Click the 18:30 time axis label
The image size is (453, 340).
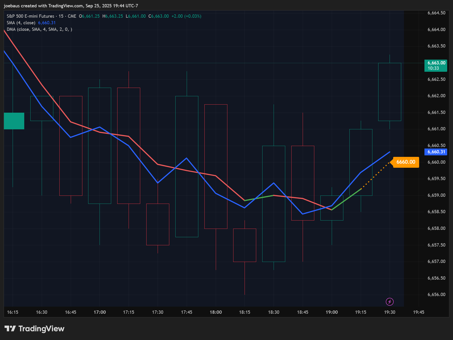274,312
